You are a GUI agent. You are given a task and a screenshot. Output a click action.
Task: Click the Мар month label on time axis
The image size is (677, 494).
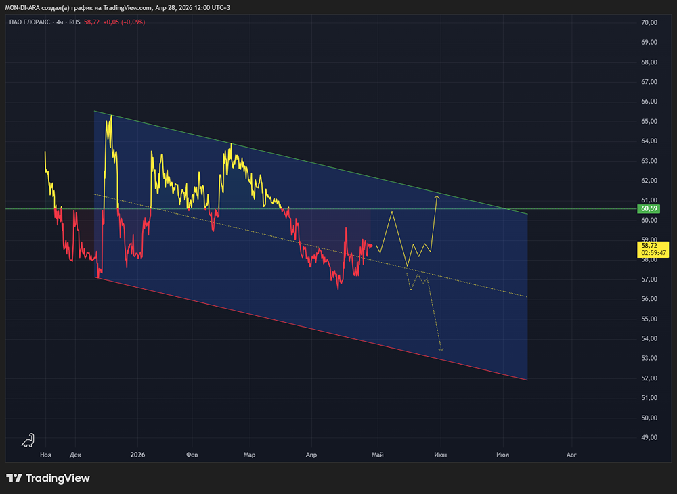tap(250, 455)
